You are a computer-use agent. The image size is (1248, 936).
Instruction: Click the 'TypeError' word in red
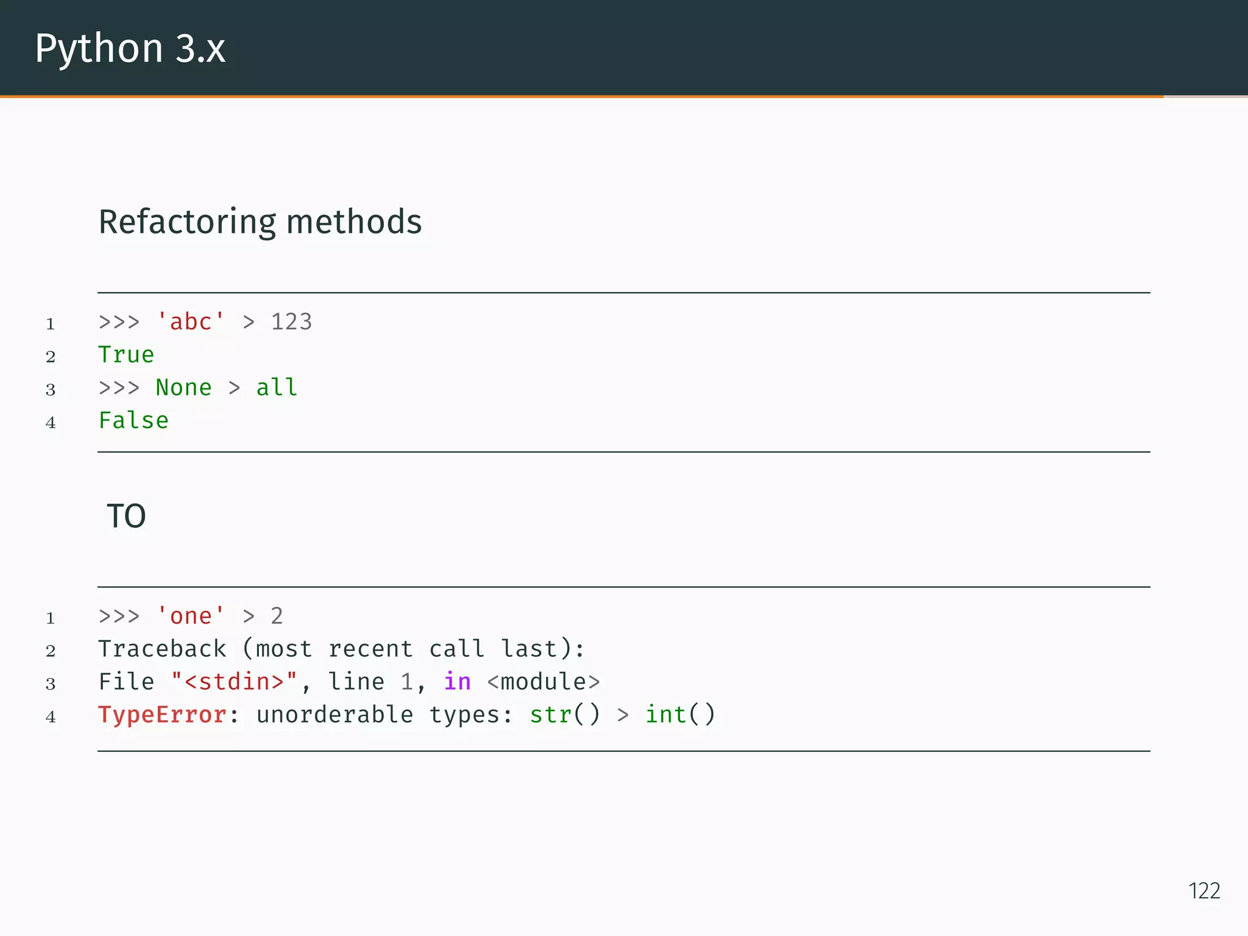click(x=163, y=715)
